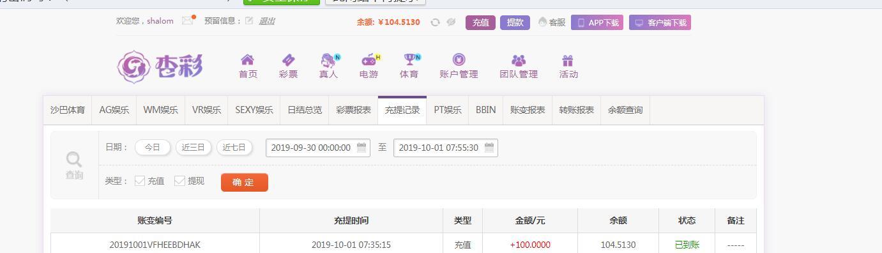Viewport: 882px width, 253px height.
Task: Toggle the 充值 type checkbox
Action: 140,181
